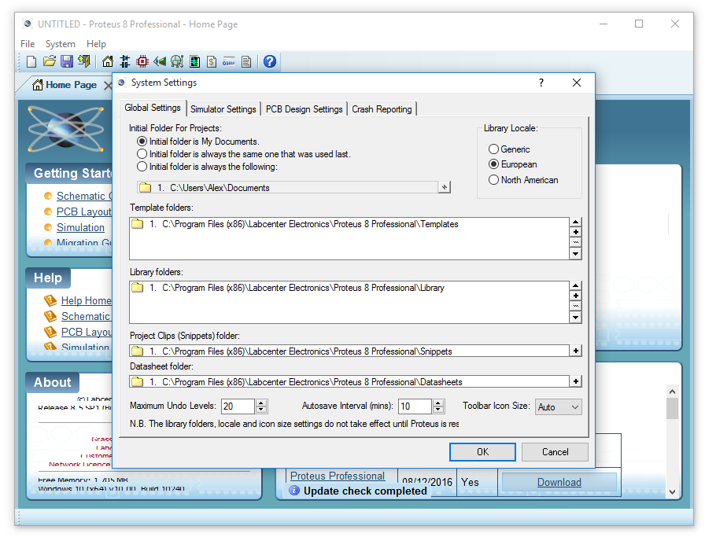This screenshot has width=705, height=537.
Task: Select 'Initial folder is My Documents'
Action: click(x=197, y=142)
